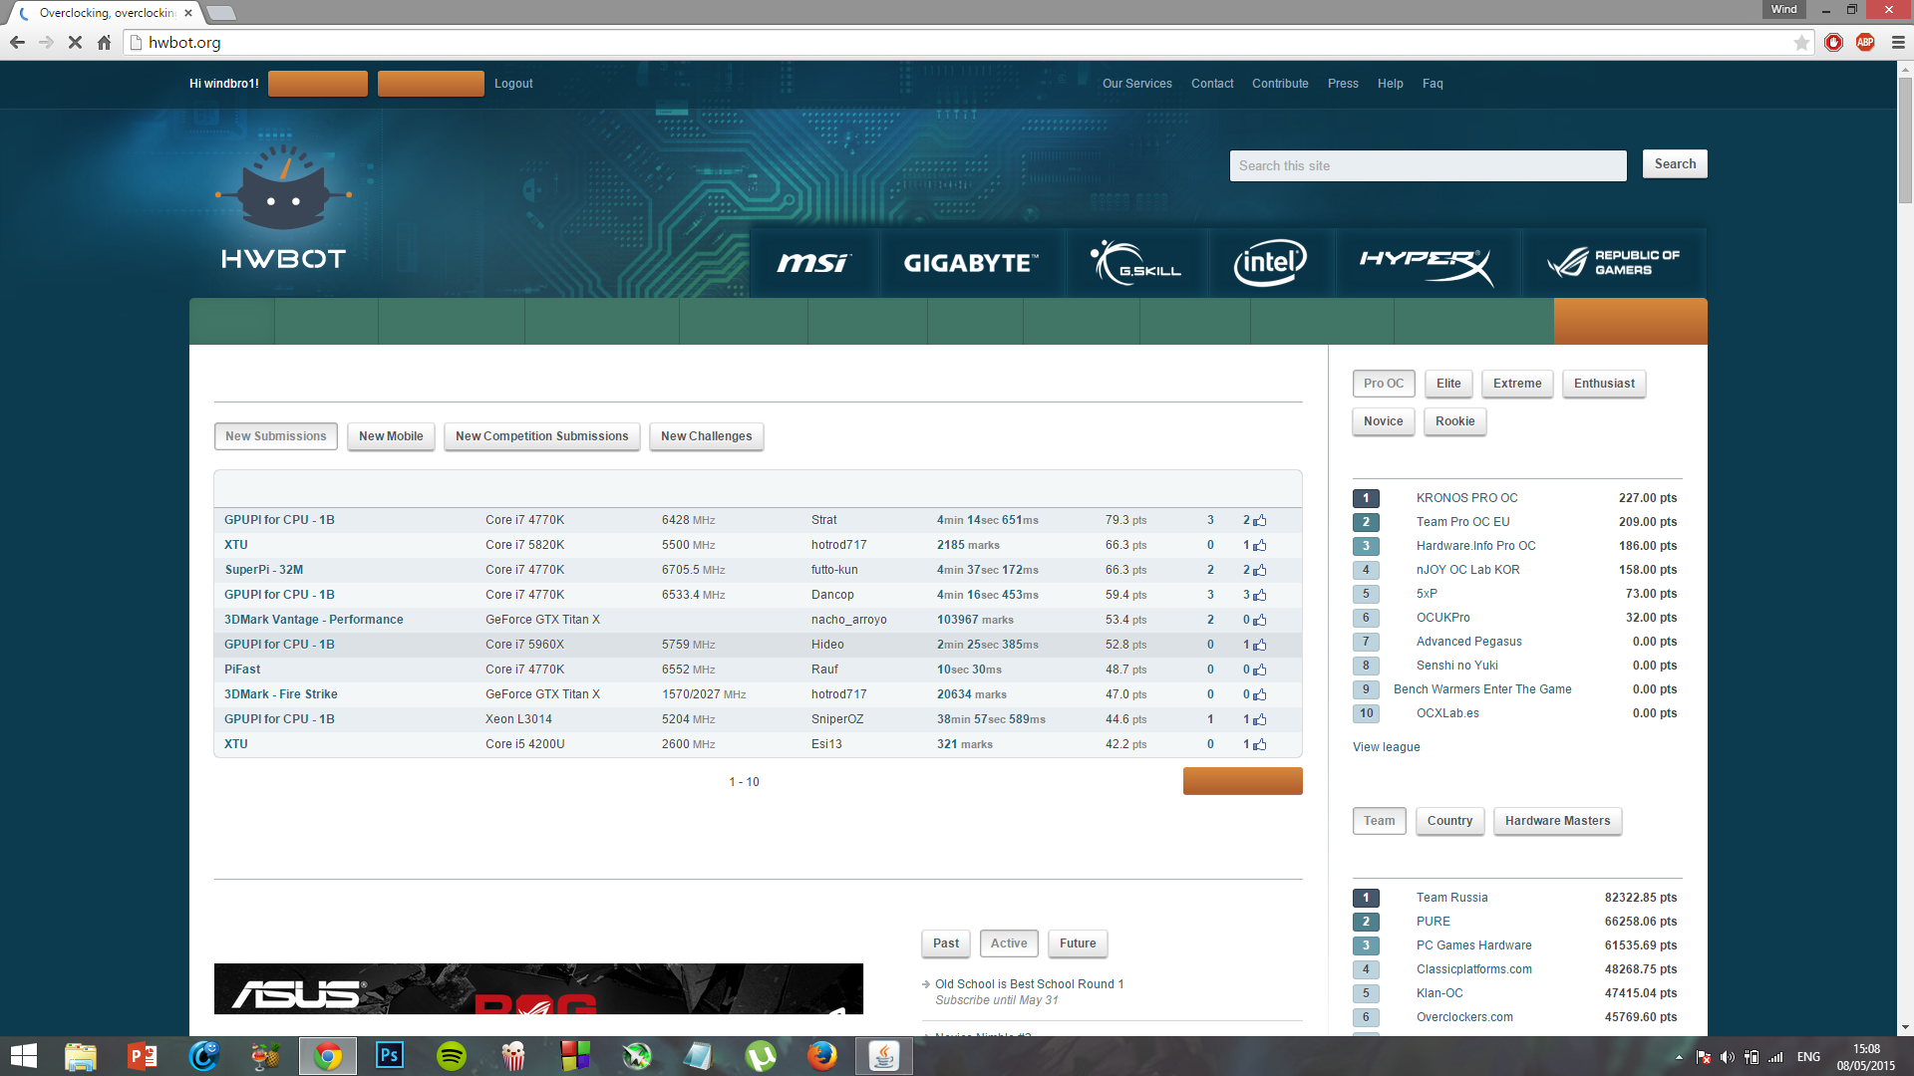1914x1076 pixels.
Task: Click Logout link
Action: click(x=513, y=84)
